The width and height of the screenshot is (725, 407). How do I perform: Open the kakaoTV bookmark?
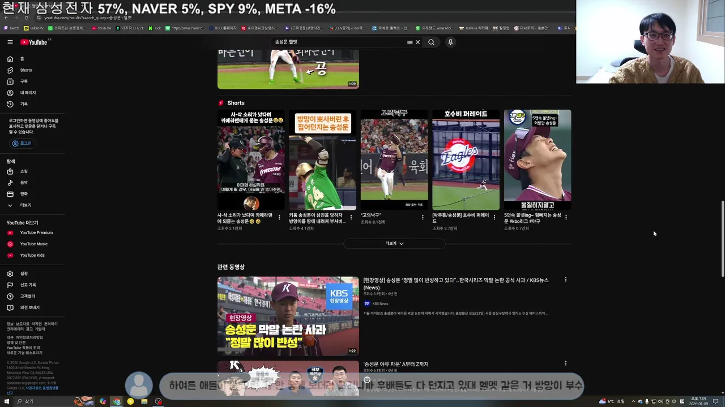pyautogui.click(x=34, y=28)
